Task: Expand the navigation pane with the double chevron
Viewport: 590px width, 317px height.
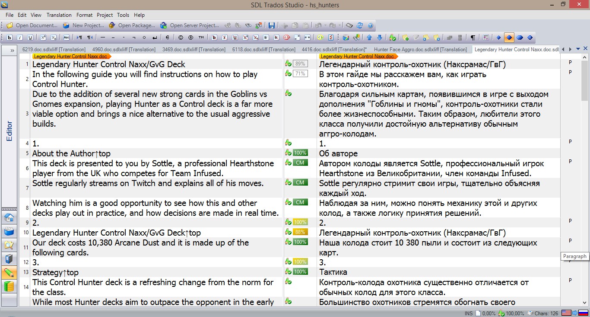Action: point(11,51)
